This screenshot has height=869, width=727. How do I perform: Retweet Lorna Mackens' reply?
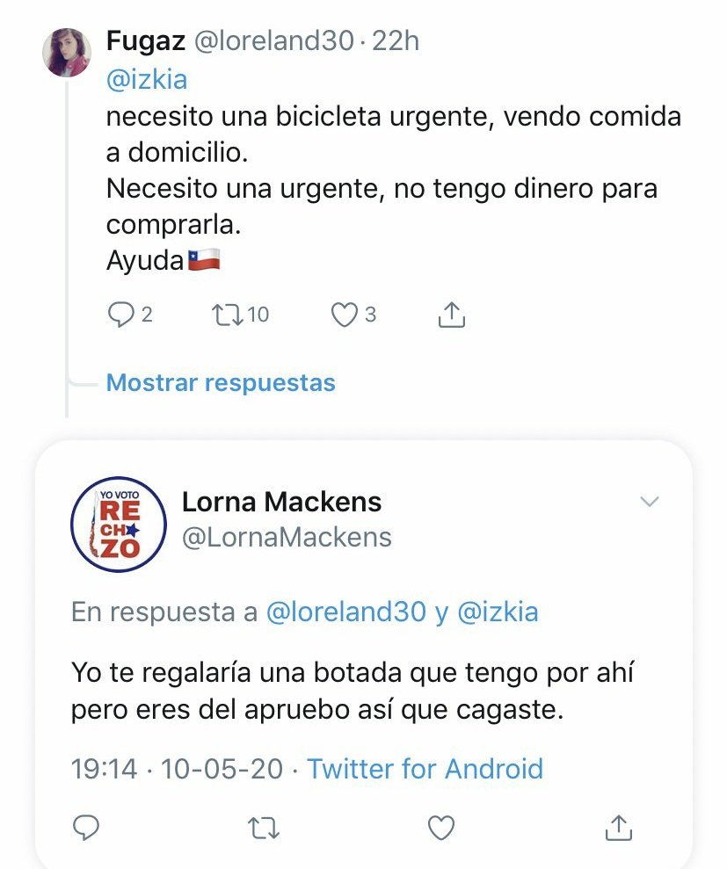click(264, 828)
